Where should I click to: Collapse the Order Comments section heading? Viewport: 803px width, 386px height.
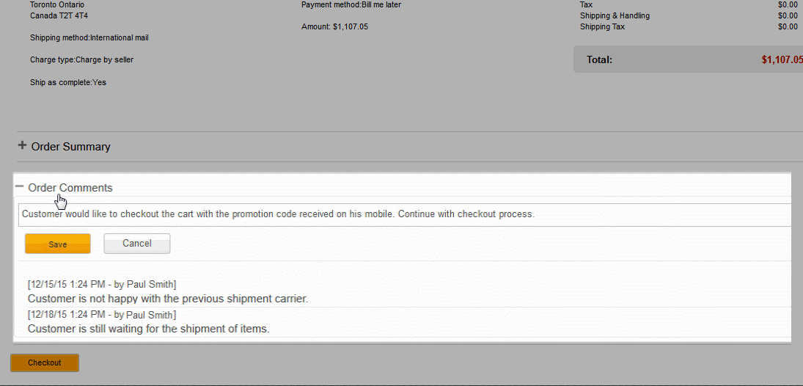70,188
